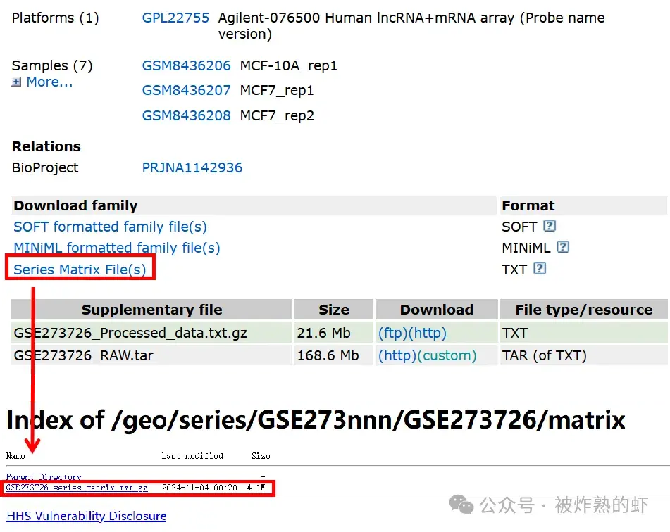The image size is (670, 532).
Task: Sort directory by Last modified column
Action: click(192, 455)
